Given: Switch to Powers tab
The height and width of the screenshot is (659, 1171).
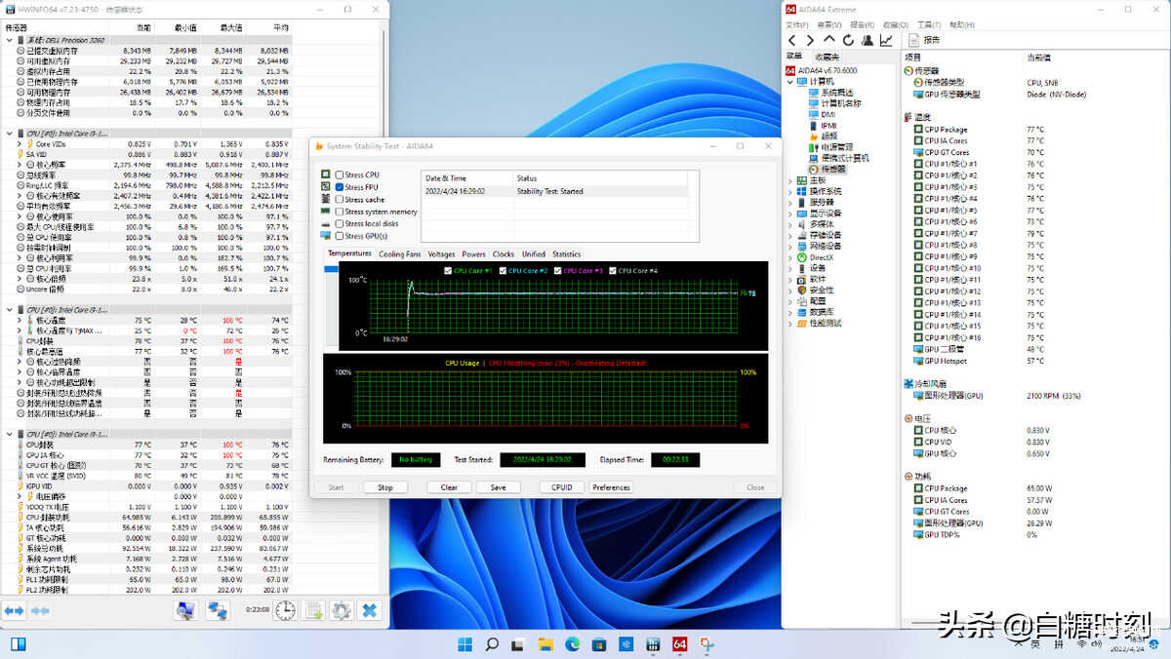Looking at the screenshot, I should [473, 254].
